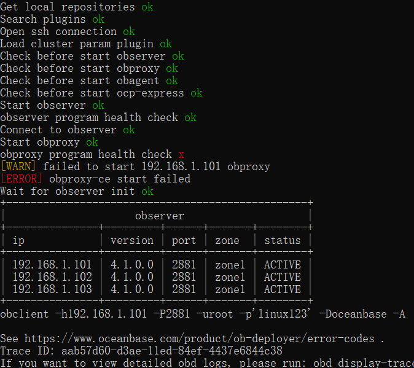
Task: Click the 'zone' column header
Action: (x=227, y=240)
